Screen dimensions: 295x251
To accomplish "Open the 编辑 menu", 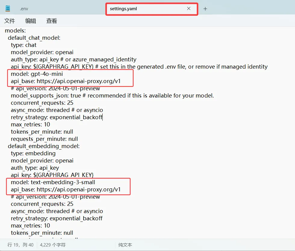I will 30,21.
